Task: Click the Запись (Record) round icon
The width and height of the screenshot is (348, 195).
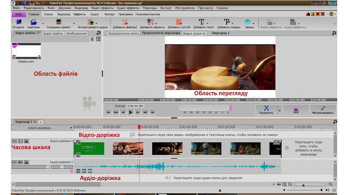Action: coord(247,22)
